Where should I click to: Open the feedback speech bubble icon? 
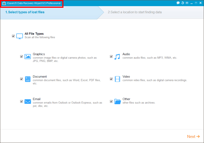(178, 3)
